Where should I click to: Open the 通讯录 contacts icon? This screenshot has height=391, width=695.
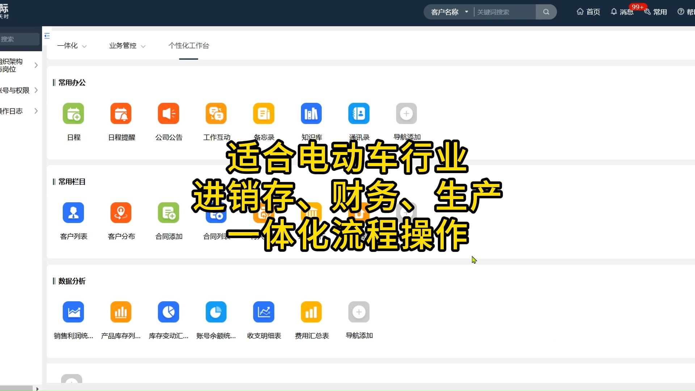point(359,114)
